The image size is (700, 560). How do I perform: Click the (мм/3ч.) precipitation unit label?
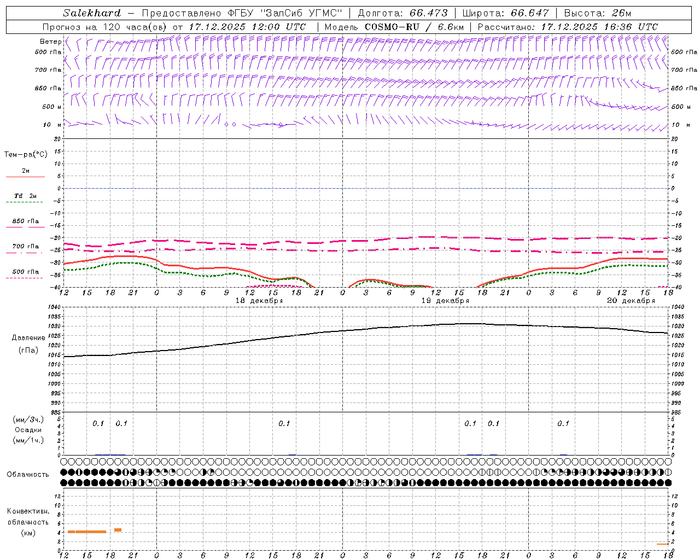pos(28,419)
